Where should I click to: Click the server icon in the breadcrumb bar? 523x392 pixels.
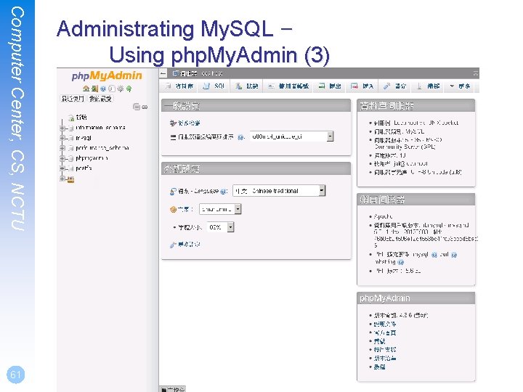176,73
